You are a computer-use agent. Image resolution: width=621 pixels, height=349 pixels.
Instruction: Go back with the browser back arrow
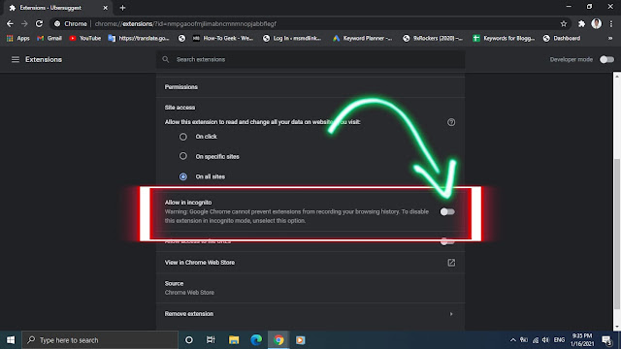pyautogui.click(x=10, y=23)
